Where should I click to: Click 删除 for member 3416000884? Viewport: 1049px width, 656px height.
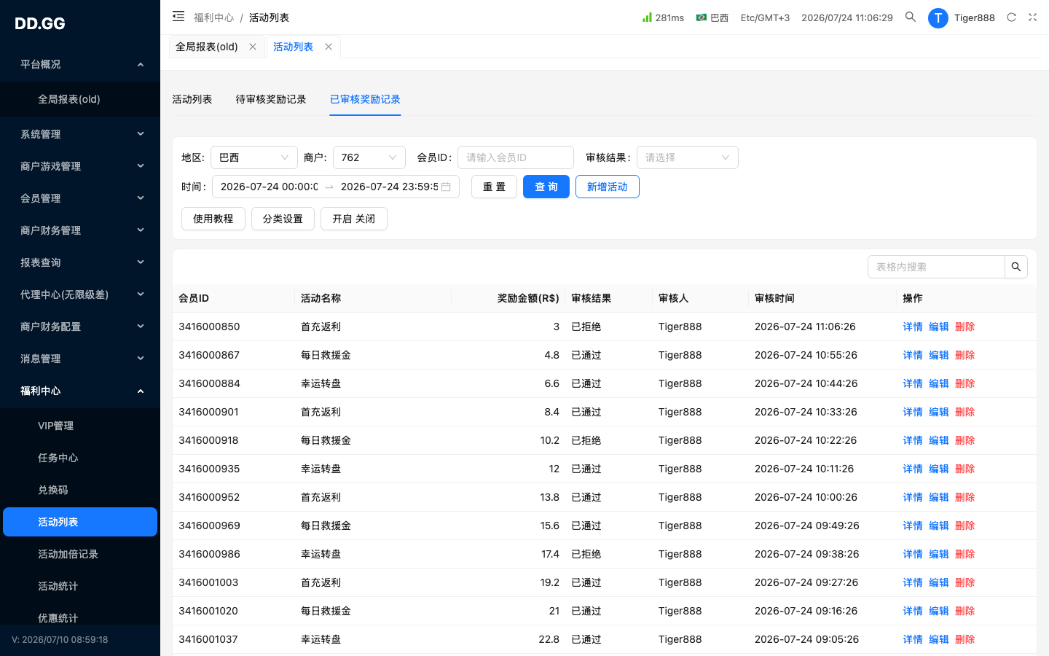pos(965,383)
